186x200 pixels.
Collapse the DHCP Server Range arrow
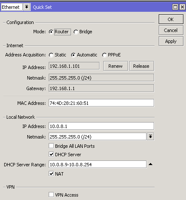pyautogui.click(x=150, y=164)
